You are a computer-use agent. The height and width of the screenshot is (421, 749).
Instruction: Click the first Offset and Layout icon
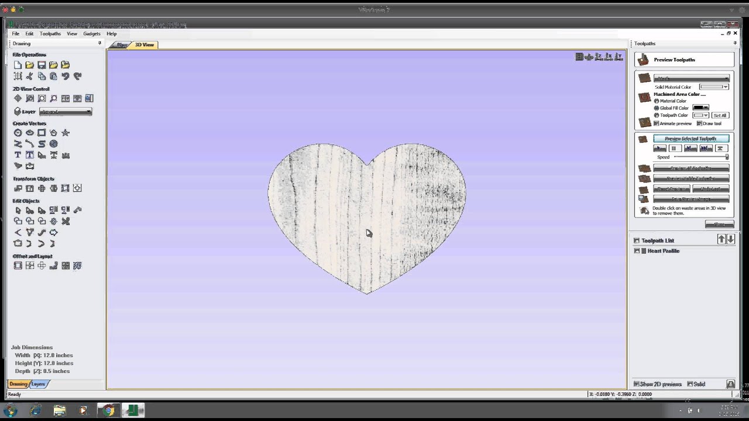pyautogui.click(x=18, y=265)
